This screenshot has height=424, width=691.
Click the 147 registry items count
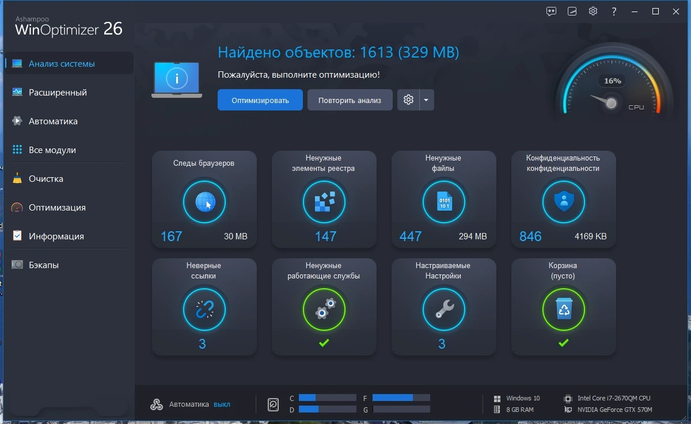(x=325, y=236)
